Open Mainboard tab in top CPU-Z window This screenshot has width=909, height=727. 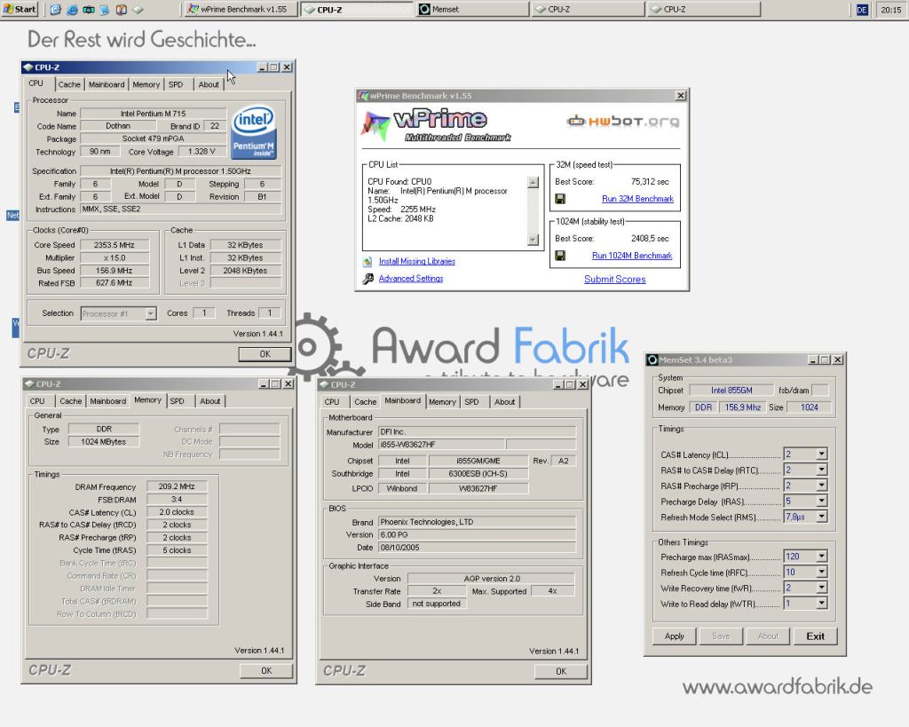[107, 84]
